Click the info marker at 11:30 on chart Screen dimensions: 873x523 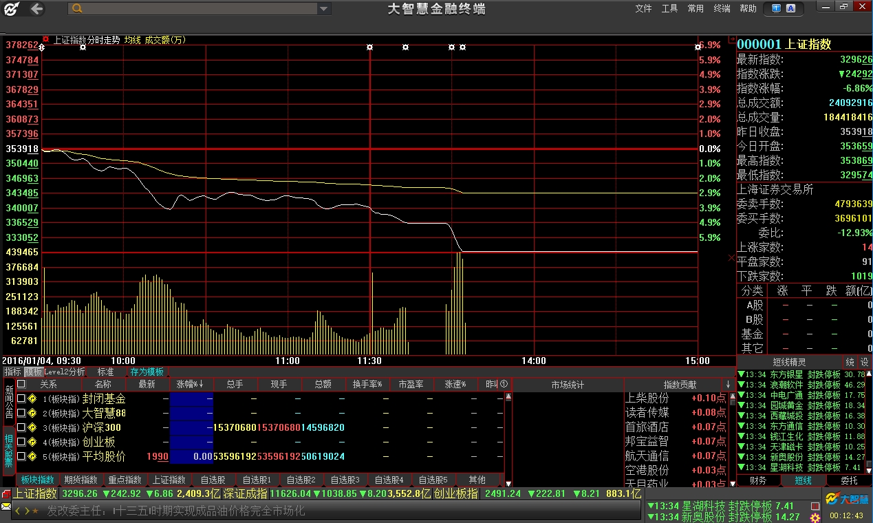[x=370, y=47]
